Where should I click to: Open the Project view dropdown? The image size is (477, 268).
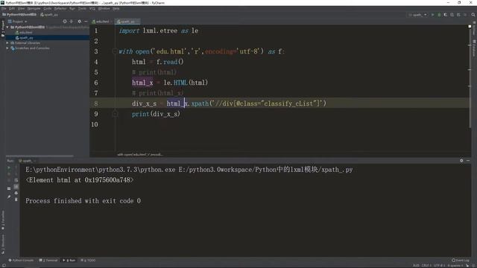point(17,22)
